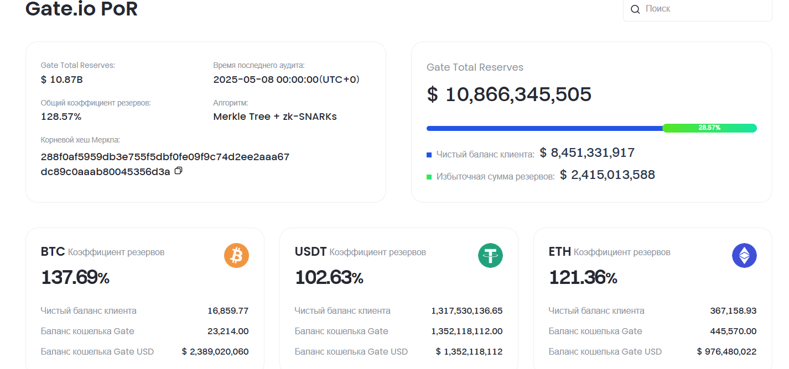Screen dimensions: 789x369
Task: Click the BTC 137.69% reserve ratio
Action: 75,277
